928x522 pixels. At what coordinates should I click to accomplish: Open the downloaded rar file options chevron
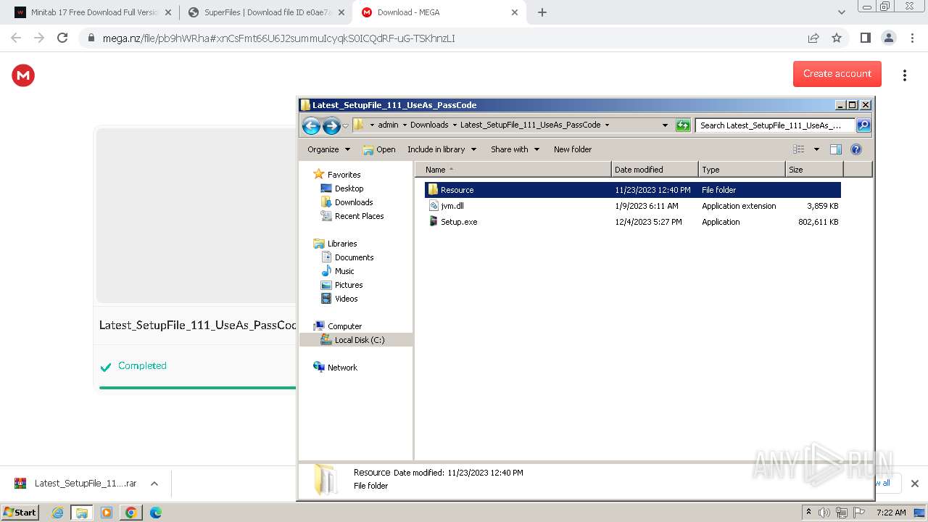[x=154, y=483]
